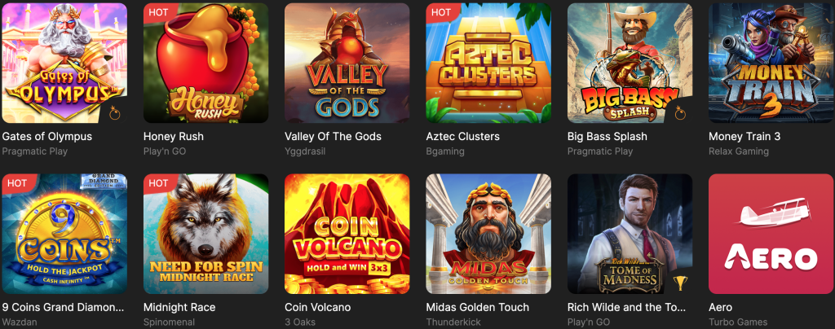Click the HOT badge on Honey Rush

tap(159, 13)
